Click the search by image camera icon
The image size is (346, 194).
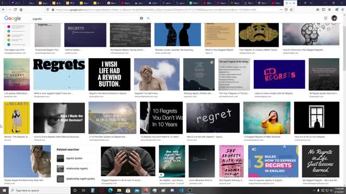click(x=142, y=18)
